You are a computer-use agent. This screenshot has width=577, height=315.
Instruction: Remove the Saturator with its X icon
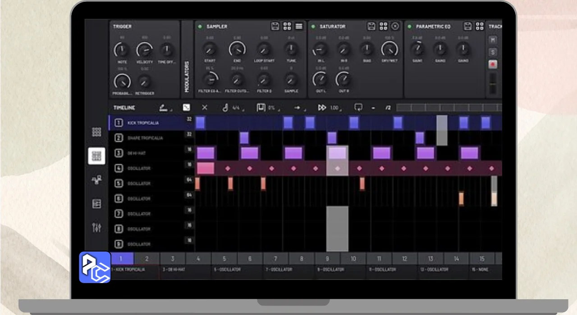point(395,26)
